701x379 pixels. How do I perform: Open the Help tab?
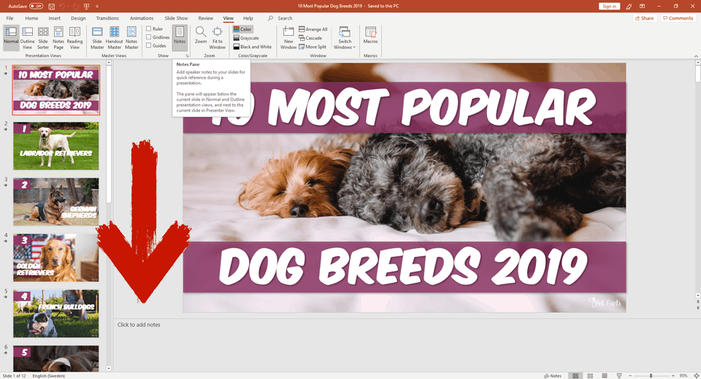point(248,18)
